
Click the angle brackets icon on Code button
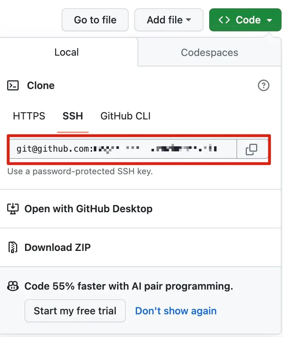pos(224,20)
